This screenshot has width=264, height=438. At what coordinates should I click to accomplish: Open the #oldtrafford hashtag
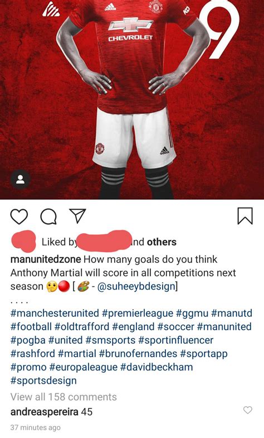82,326
